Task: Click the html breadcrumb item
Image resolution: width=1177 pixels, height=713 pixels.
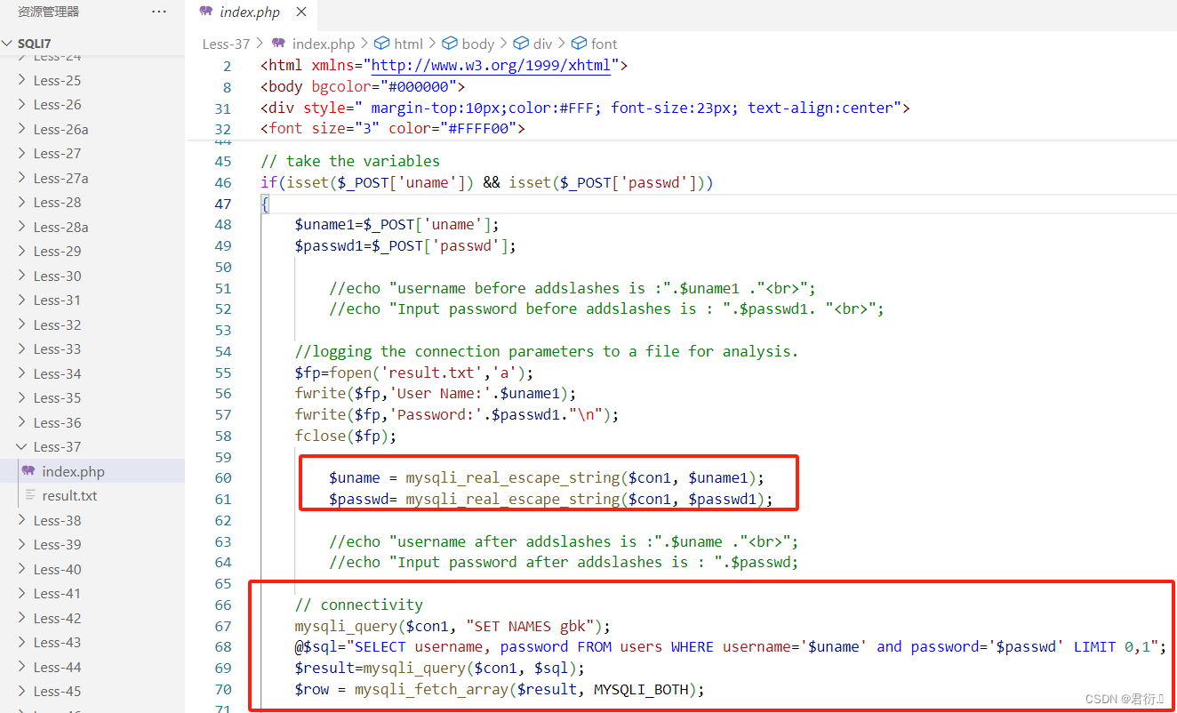Action: point(409,44)
